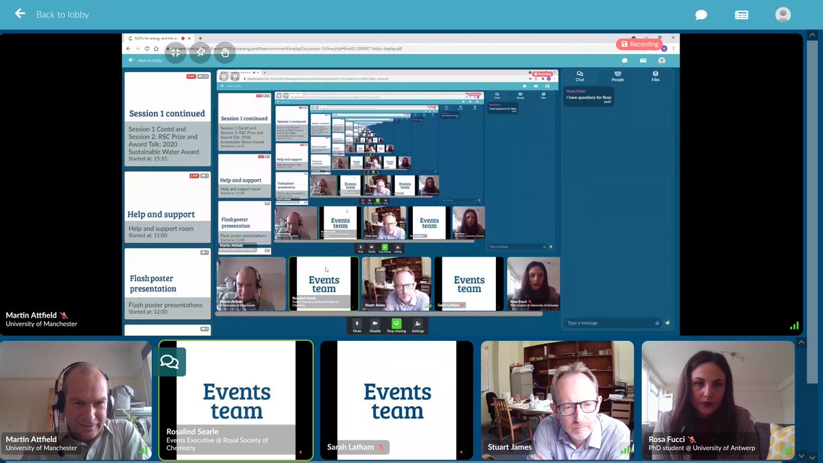This screenshot has width=823, height=463.
Task: Click the LIVE badge on Session 1 continued card
Action: click(x=191, y=76)
